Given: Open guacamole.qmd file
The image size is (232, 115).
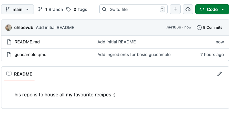Looking at the screenshot, I should point(30,54).
